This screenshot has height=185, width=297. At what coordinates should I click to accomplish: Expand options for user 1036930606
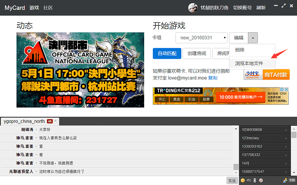click(x=286, y=130)
